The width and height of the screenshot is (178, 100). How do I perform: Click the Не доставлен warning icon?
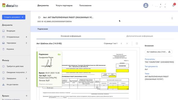click(3, 84)
